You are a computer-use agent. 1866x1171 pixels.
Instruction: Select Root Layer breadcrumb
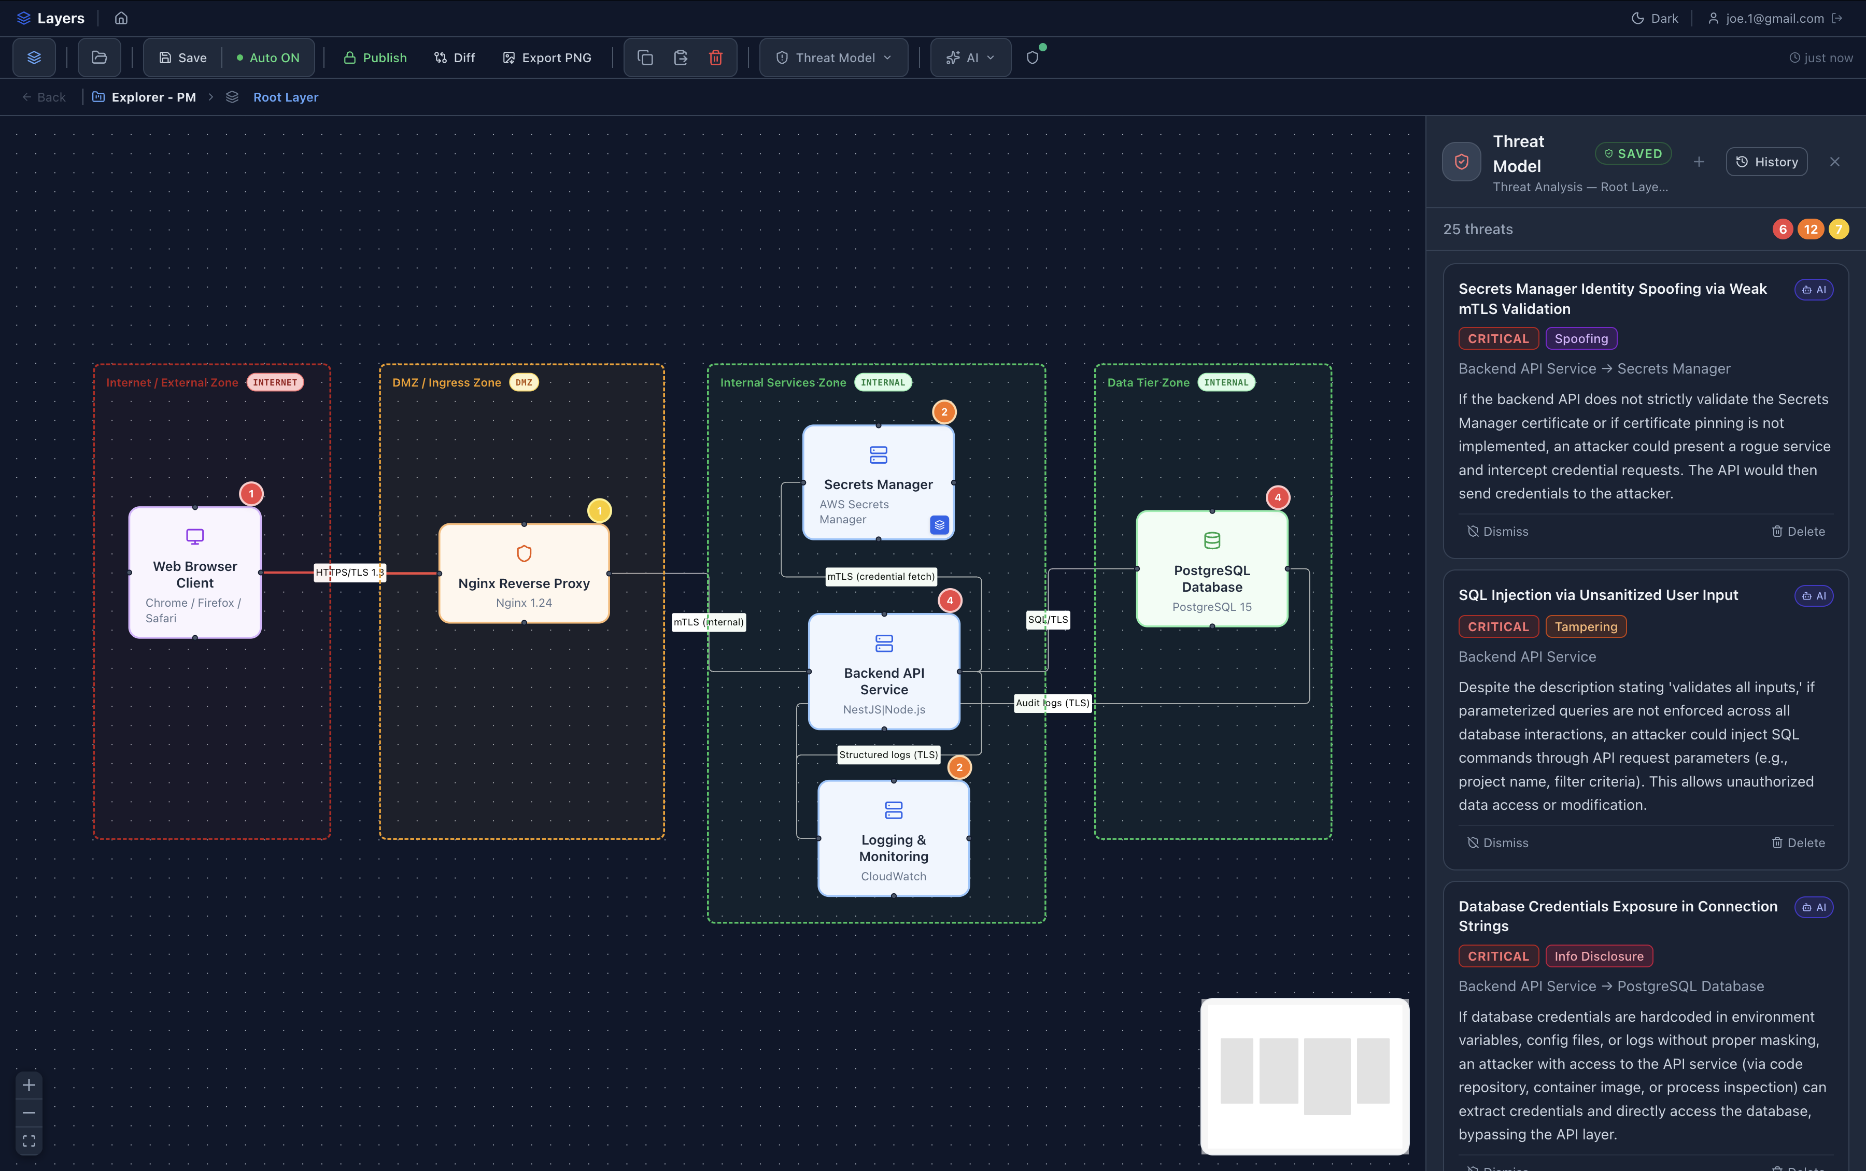point(286,97)
